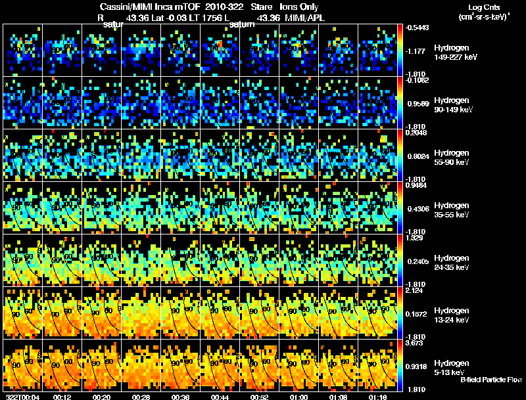
Task: Click the '-1.177' colorbar midpoint value
Action: point(416,51)
